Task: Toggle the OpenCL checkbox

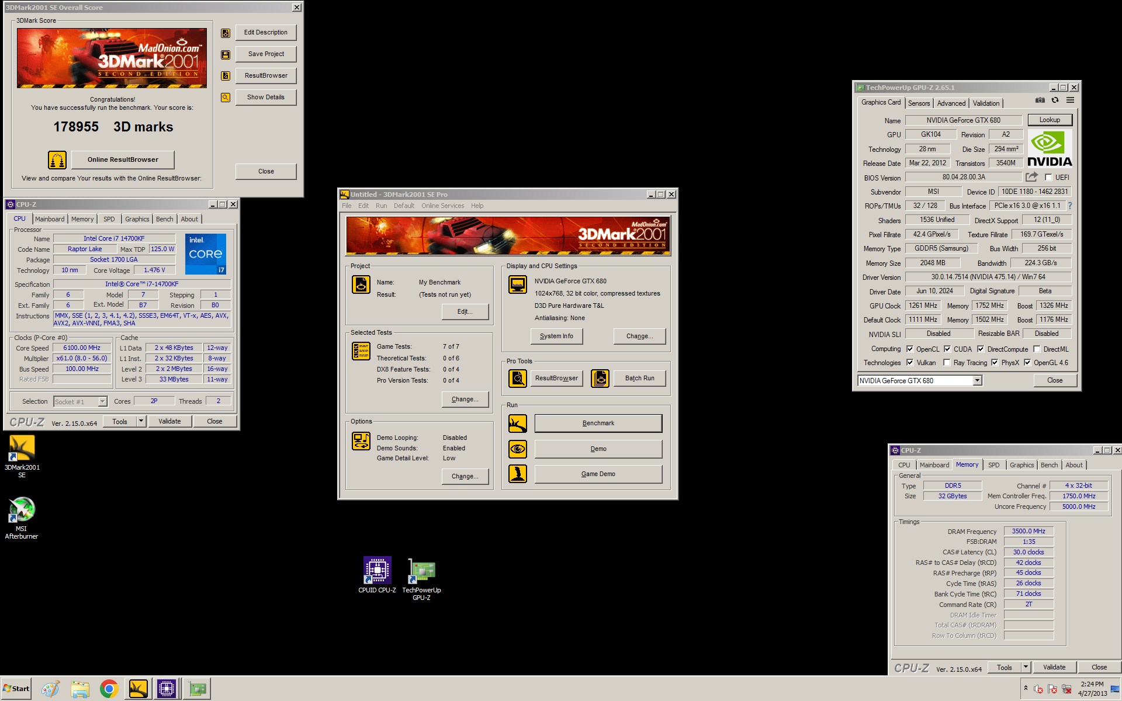Action: tap(910, 349)
